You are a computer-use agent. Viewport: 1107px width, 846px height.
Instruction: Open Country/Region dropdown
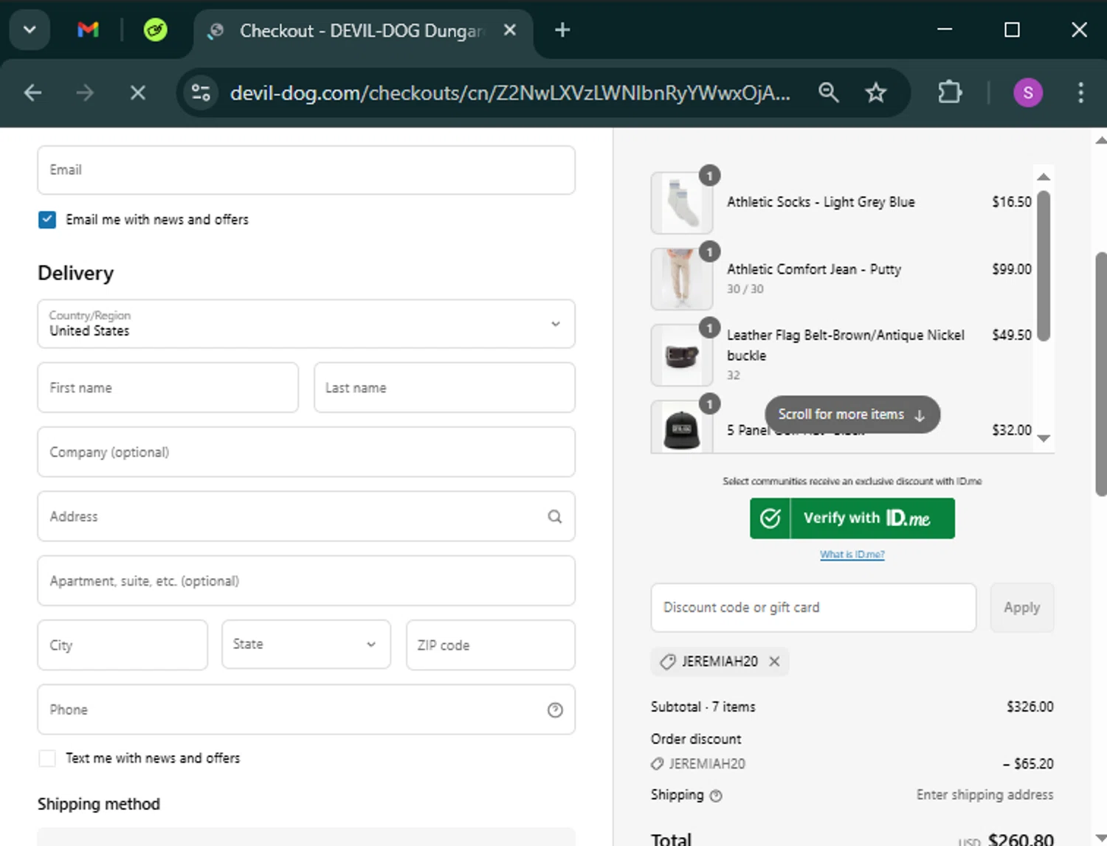[x=306, y=324]
